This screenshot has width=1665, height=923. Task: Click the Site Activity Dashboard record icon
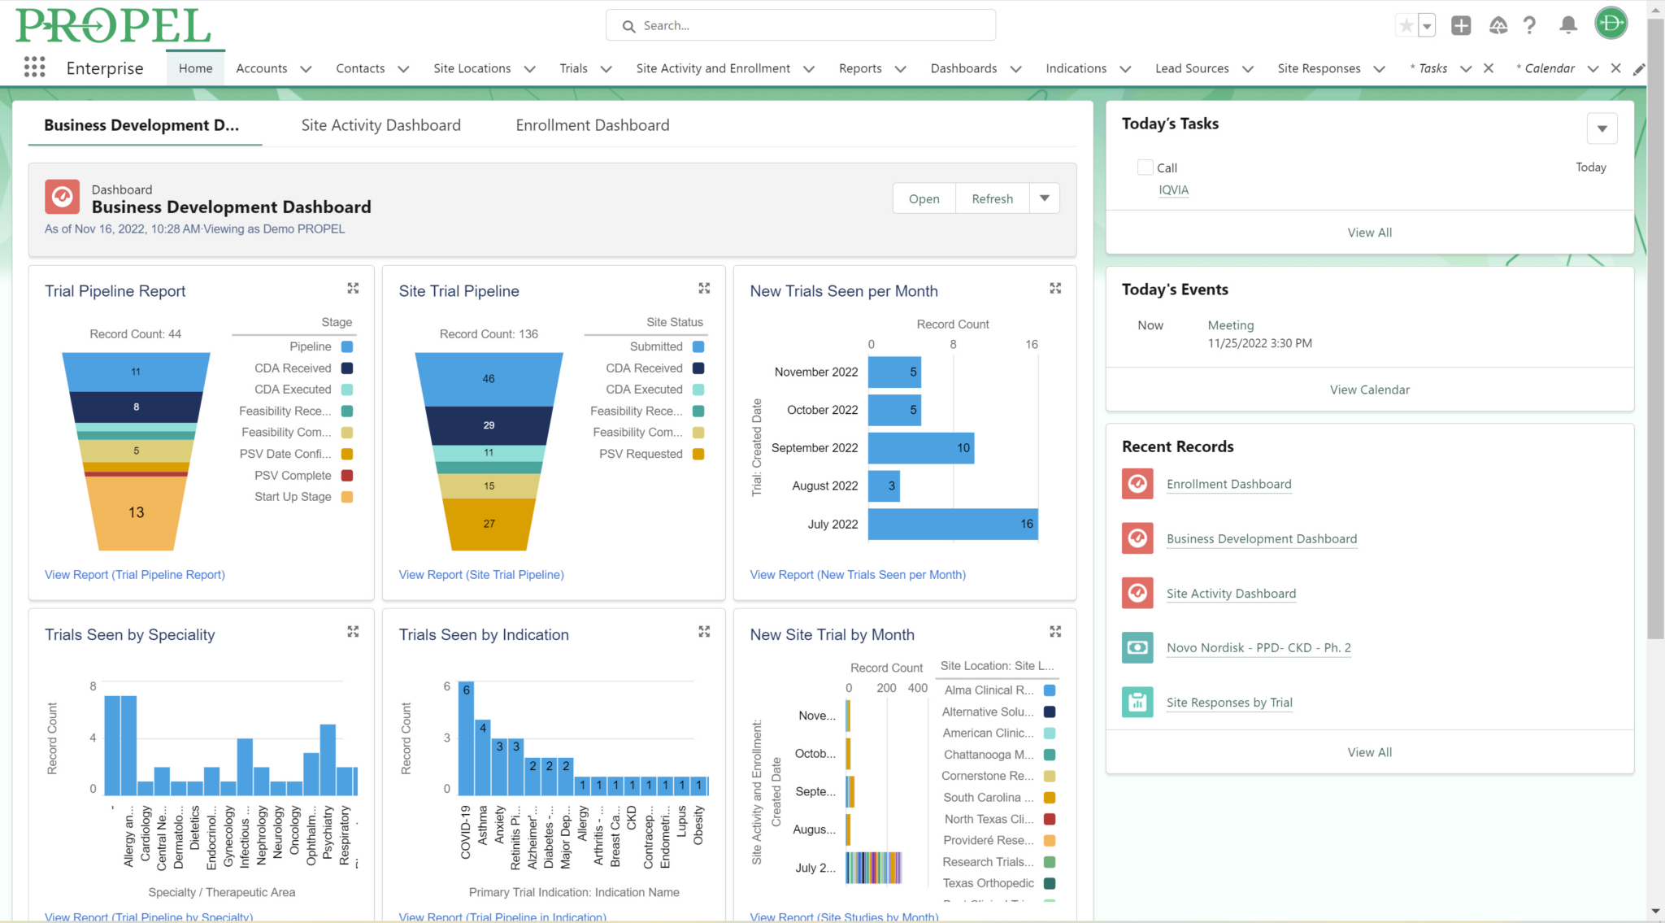1137,593
